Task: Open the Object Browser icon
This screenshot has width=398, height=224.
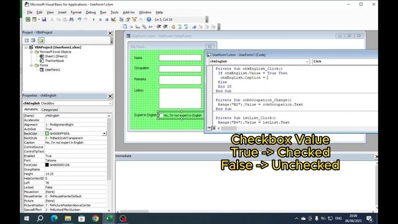Action: [x=134, y=19]
